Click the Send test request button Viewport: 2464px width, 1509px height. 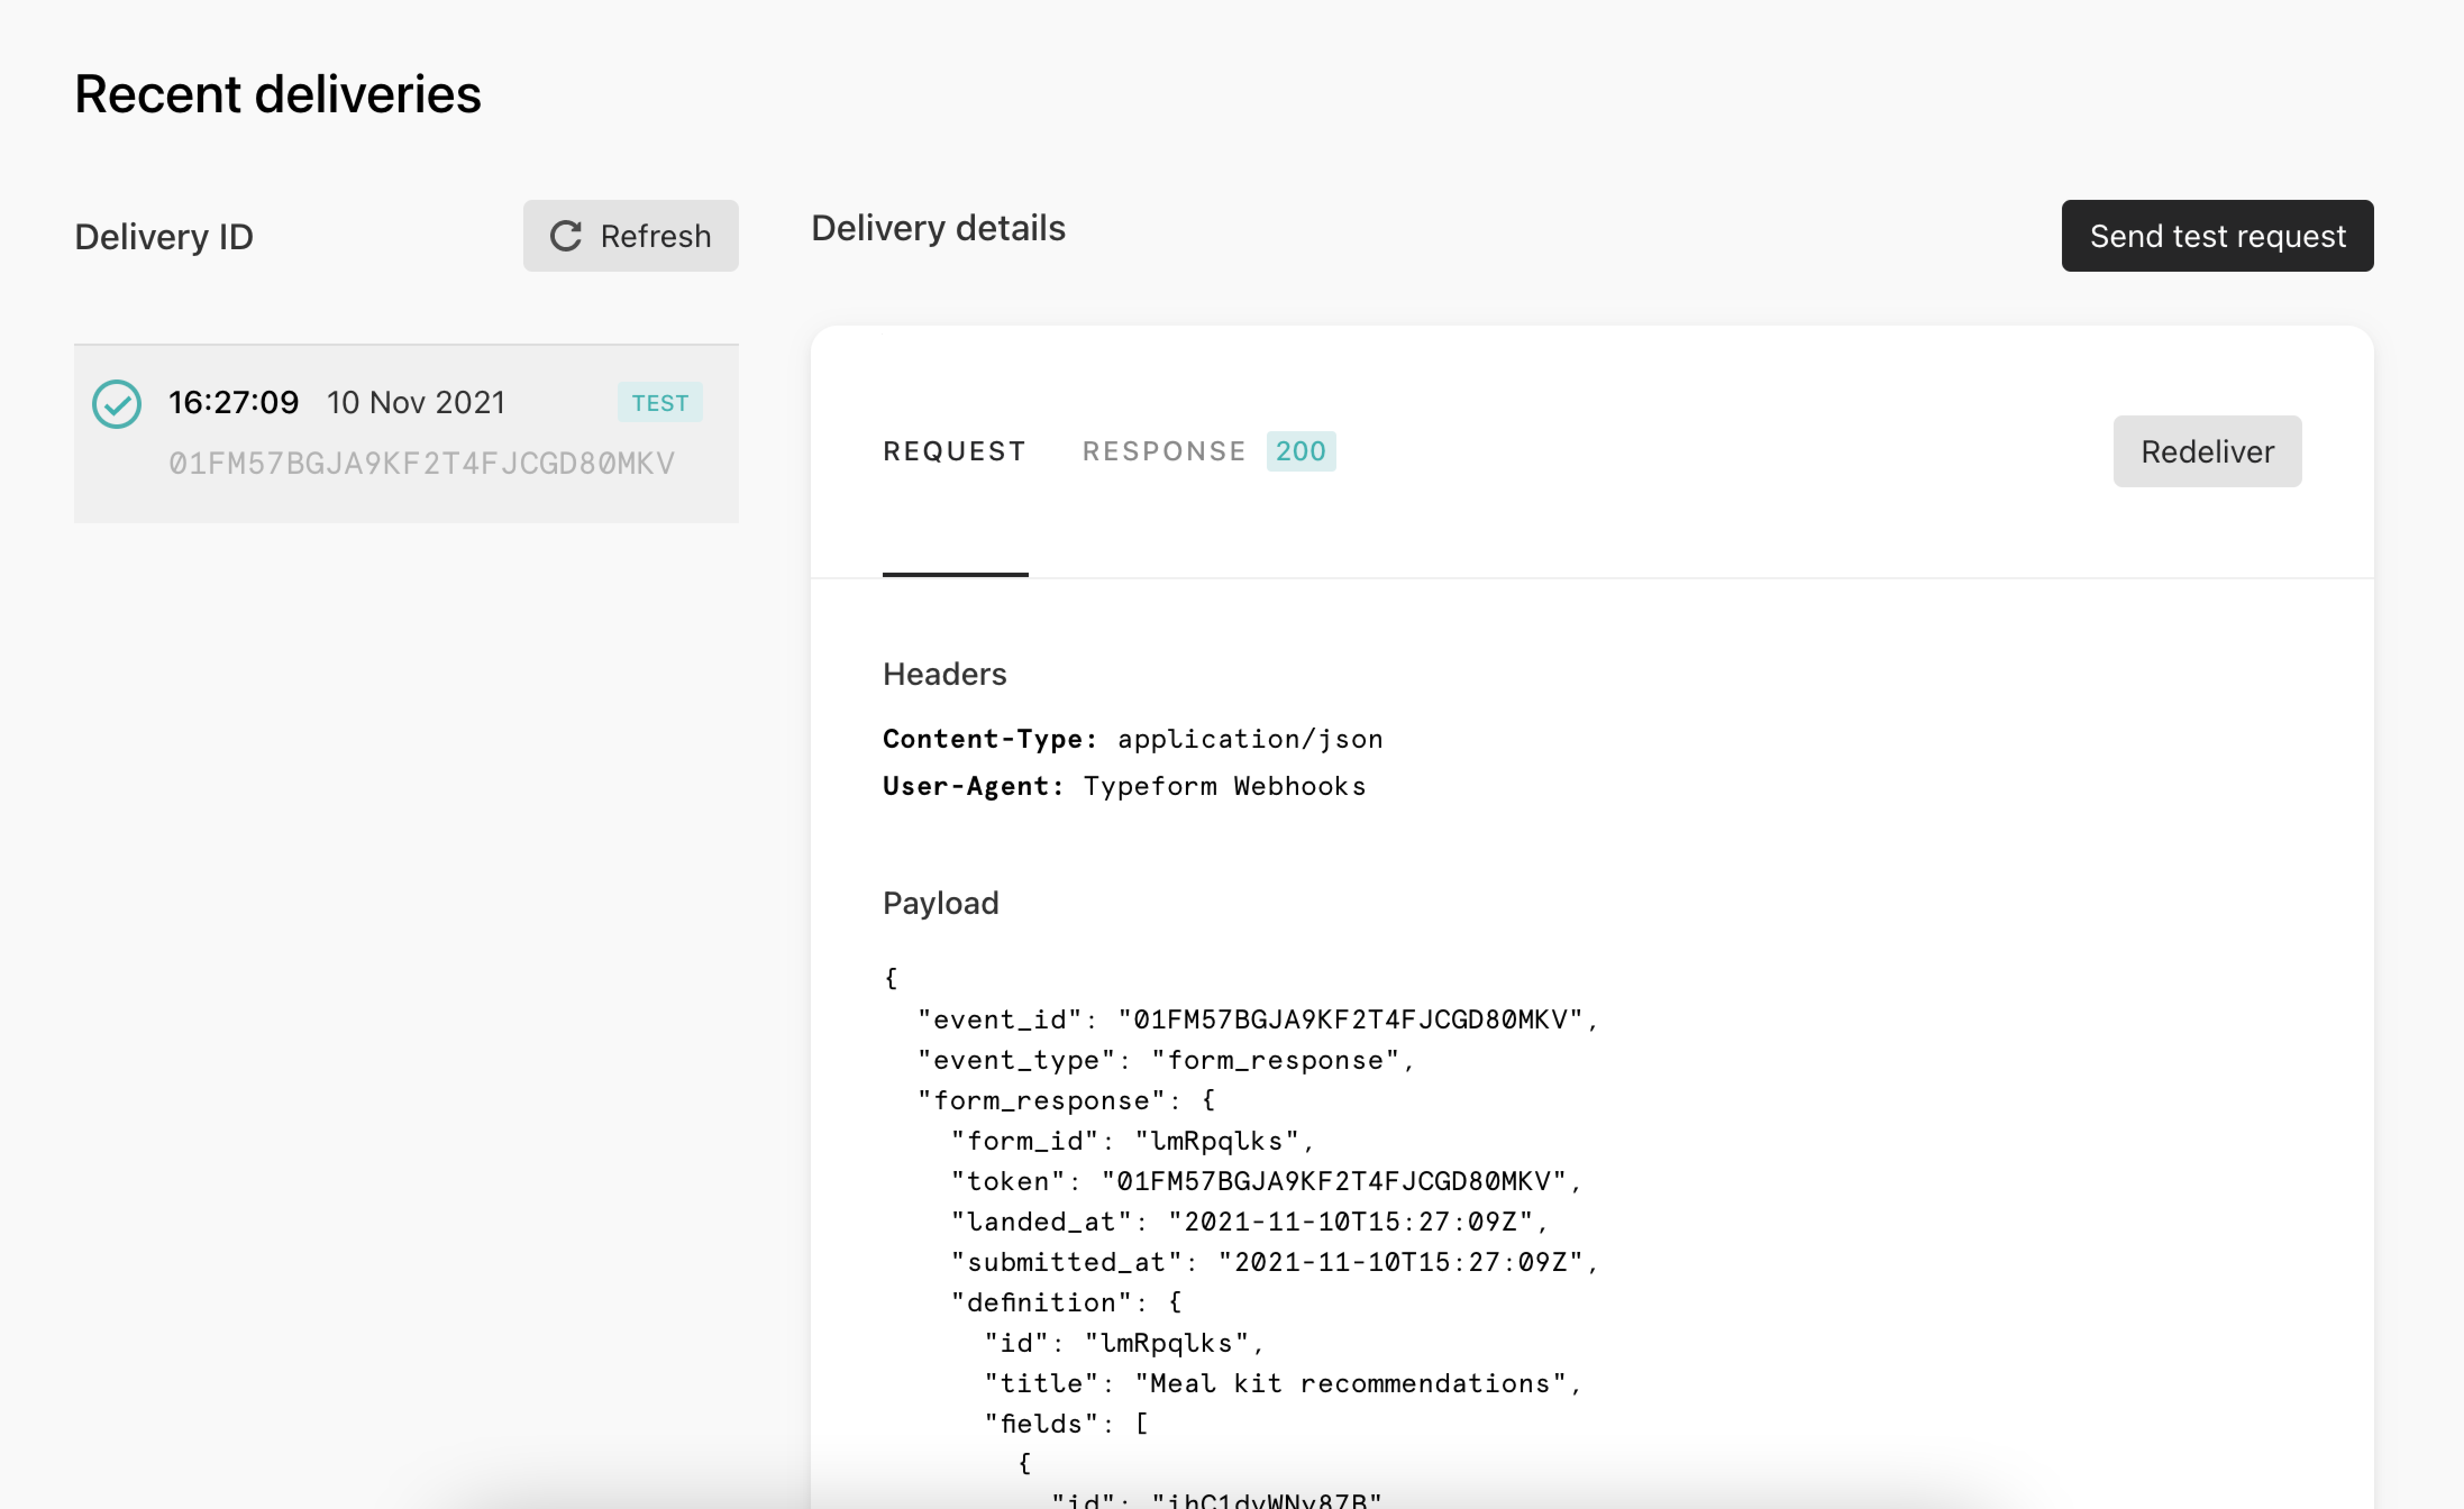[2217, 236]
